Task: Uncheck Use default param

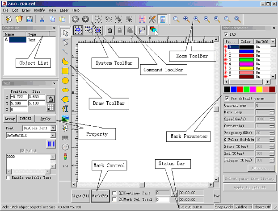Action: click(x=227, y=98)
